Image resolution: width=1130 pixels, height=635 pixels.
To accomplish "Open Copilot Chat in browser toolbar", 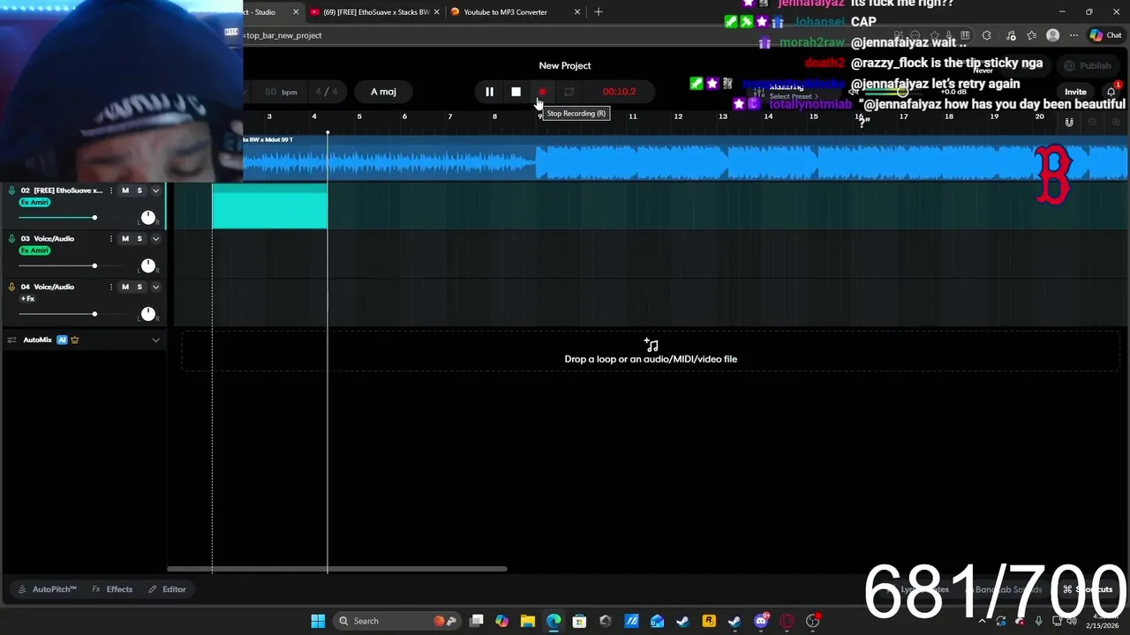I will coord(1105,35).
